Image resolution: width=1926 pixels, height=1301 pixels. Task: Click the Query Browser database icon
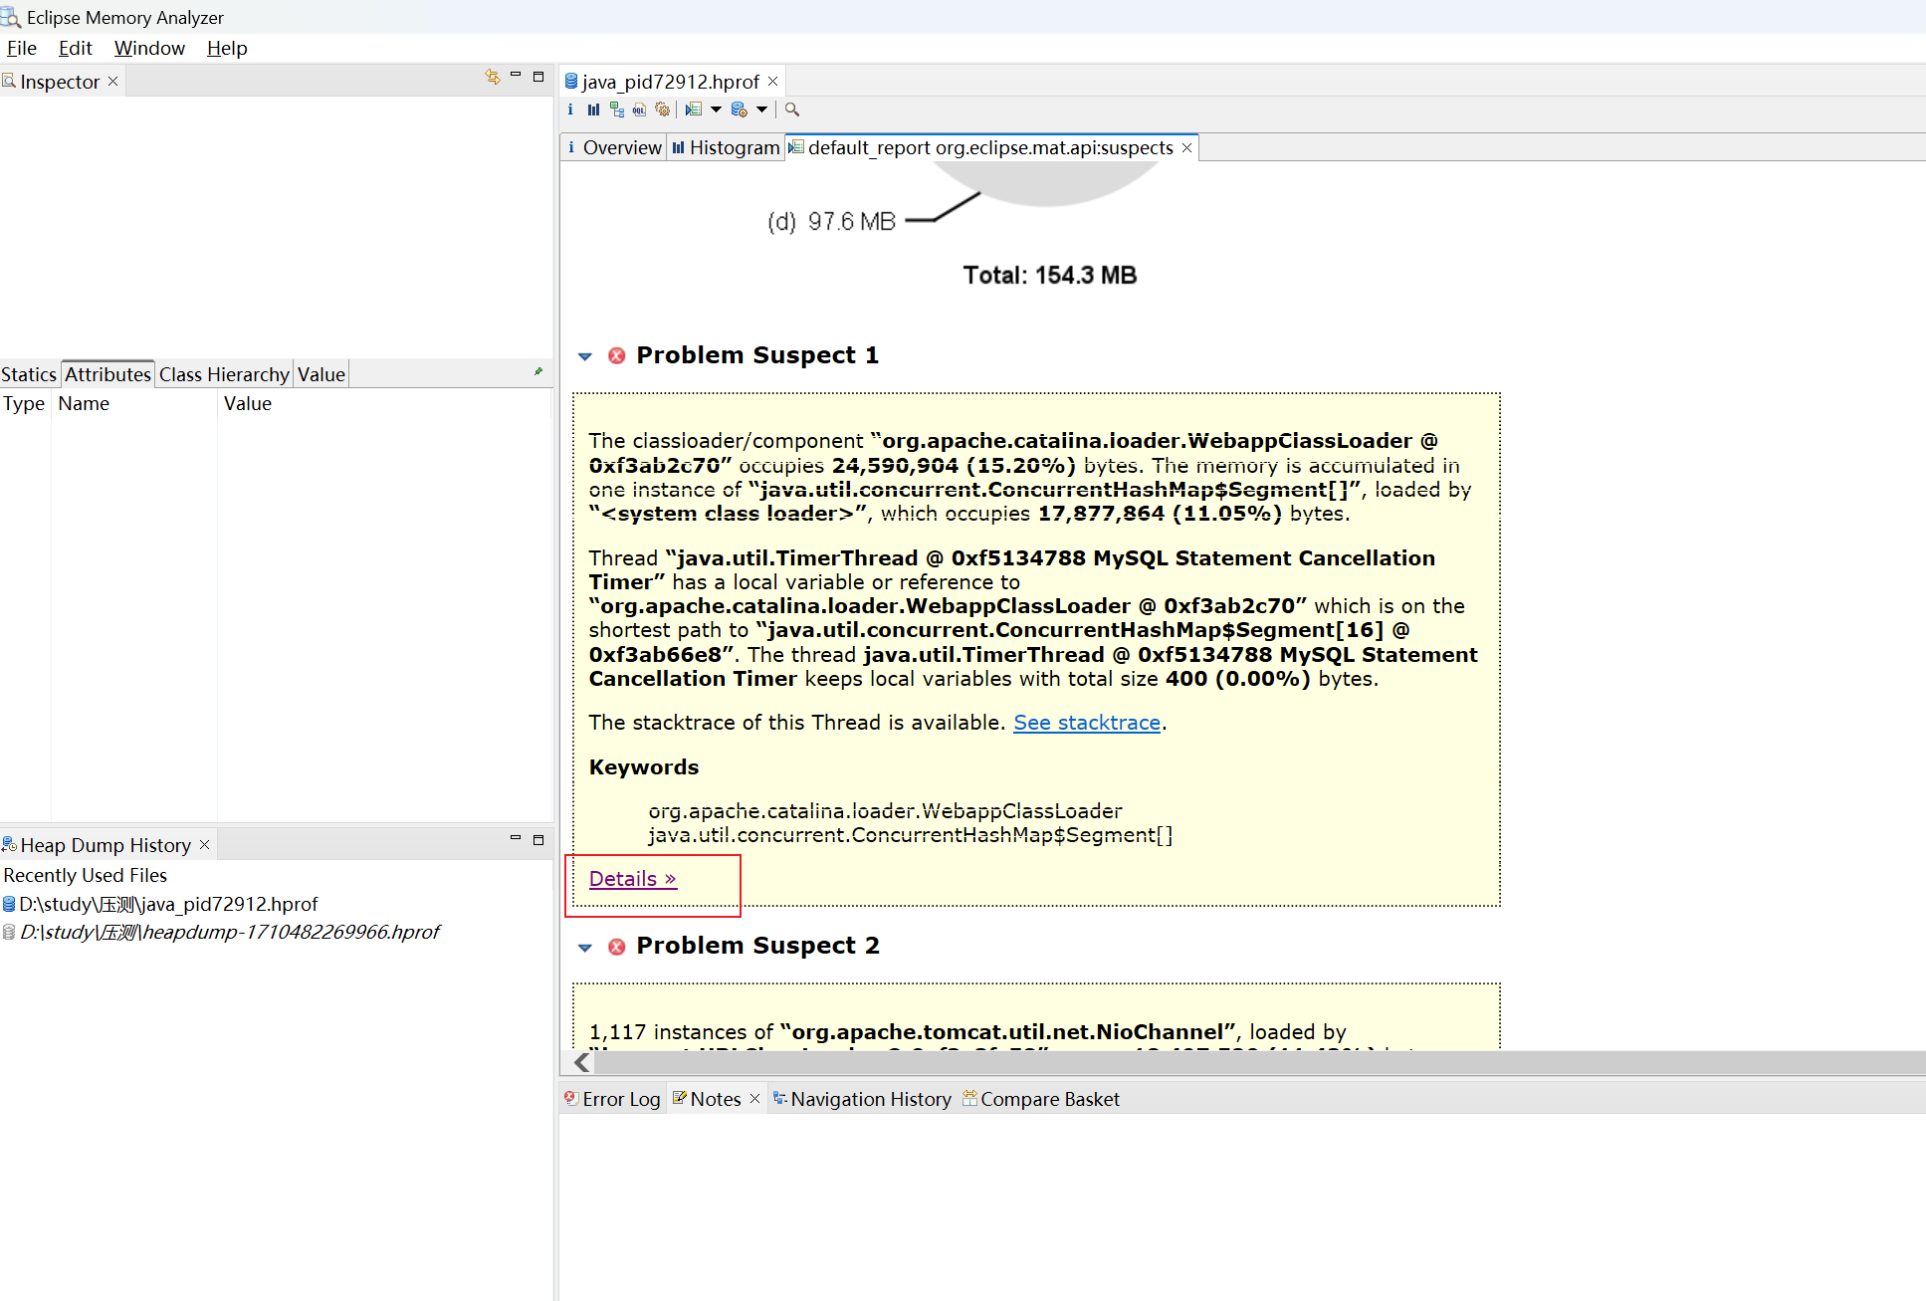[739, 109]
